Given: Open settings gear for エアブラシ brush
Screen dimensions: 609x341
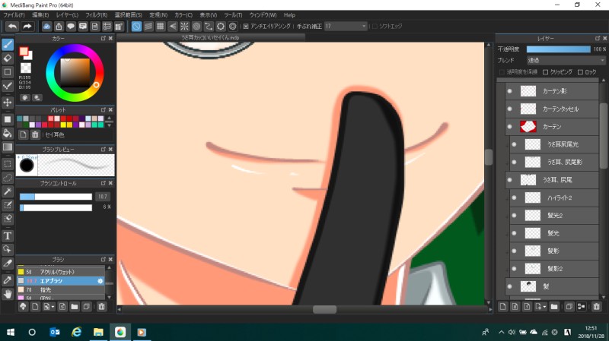Looking at the screenshot, I should (x=100, y=281).
